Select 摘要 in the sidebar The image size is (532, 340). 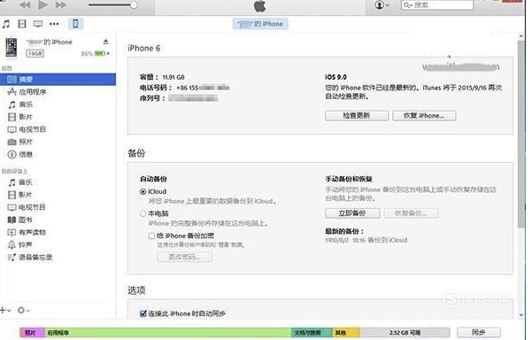58,80
